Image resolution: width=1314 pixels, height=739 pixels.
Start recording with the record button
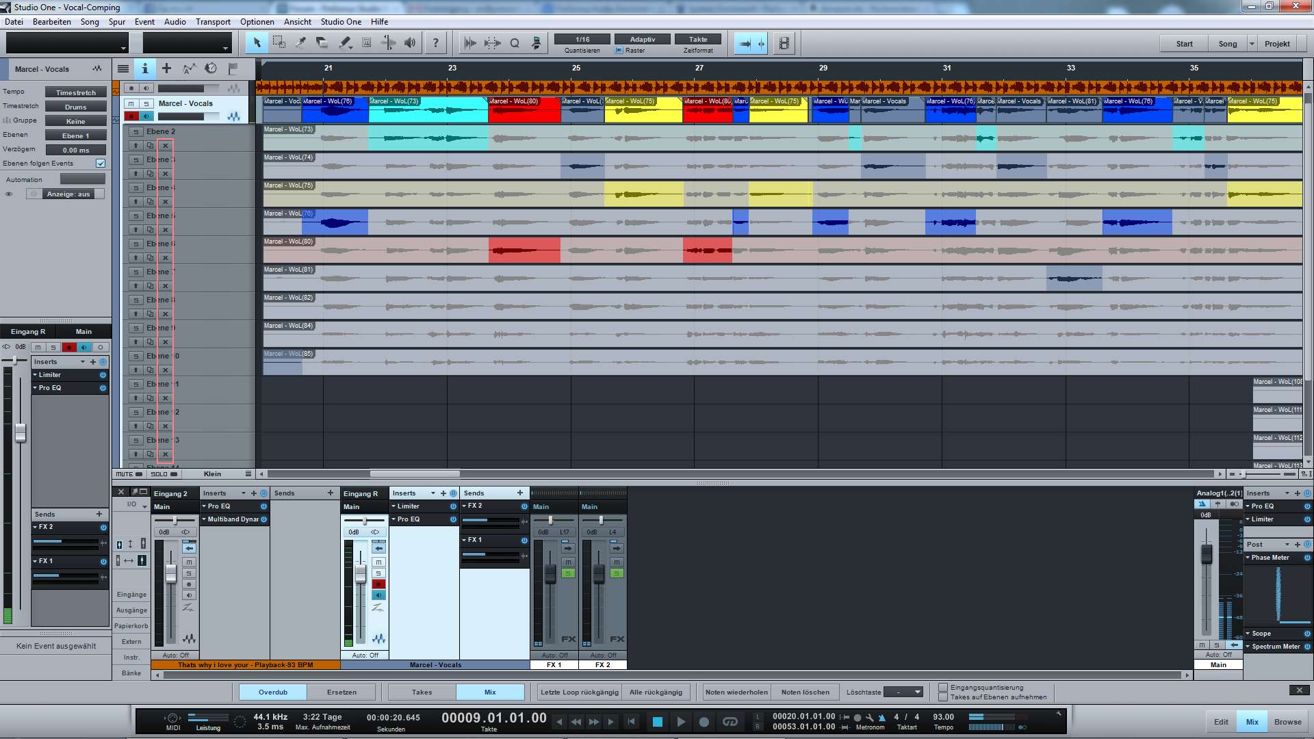pos(704,722)
